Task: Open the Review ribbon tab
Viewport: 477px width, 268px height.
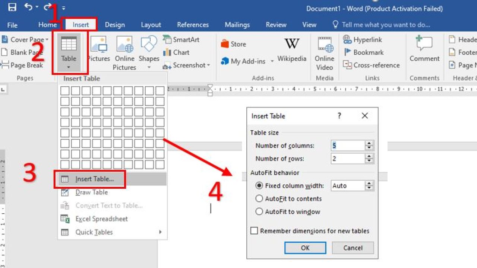Action: pos(276,25)
